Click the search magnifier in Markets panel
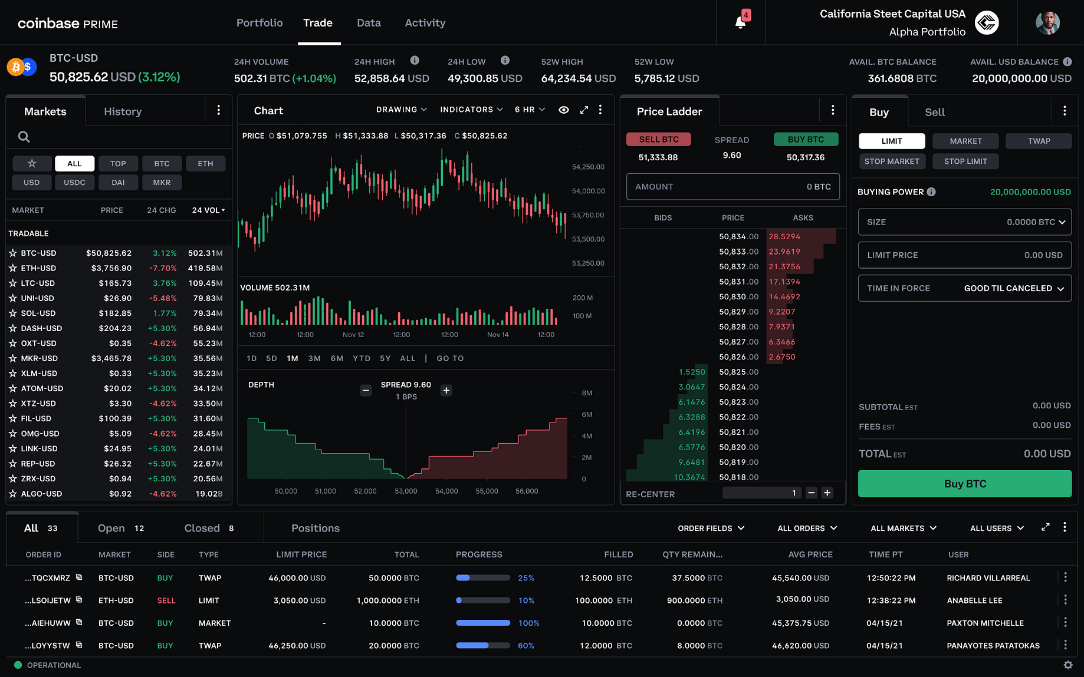This screenshot has height=677, width=1084. coord(24,137)
